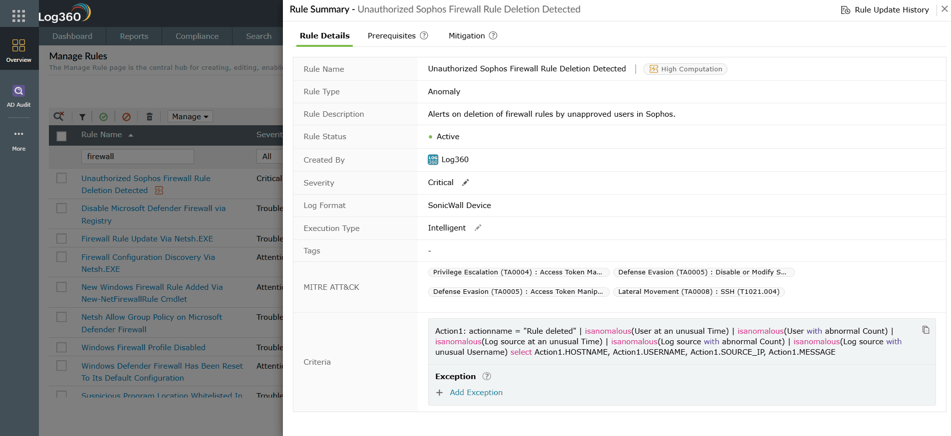
Task: Click the Anomaly rule type value
Action: pos(444,91)
